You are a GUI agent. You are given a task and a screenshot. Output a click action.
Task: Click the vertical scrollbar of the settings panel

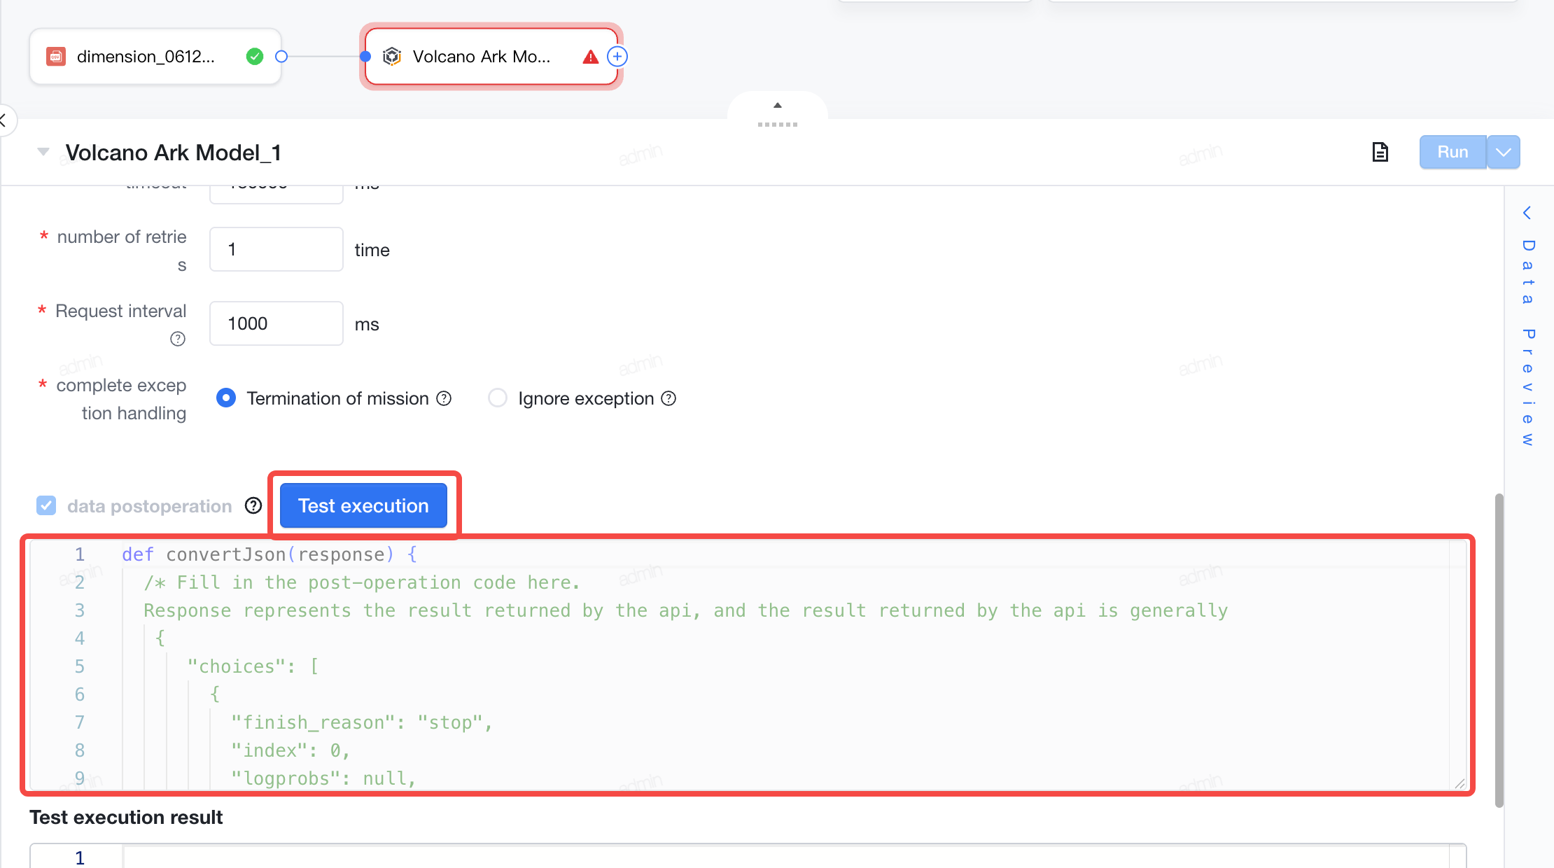pyautogui.click(x=1499, y=650)
